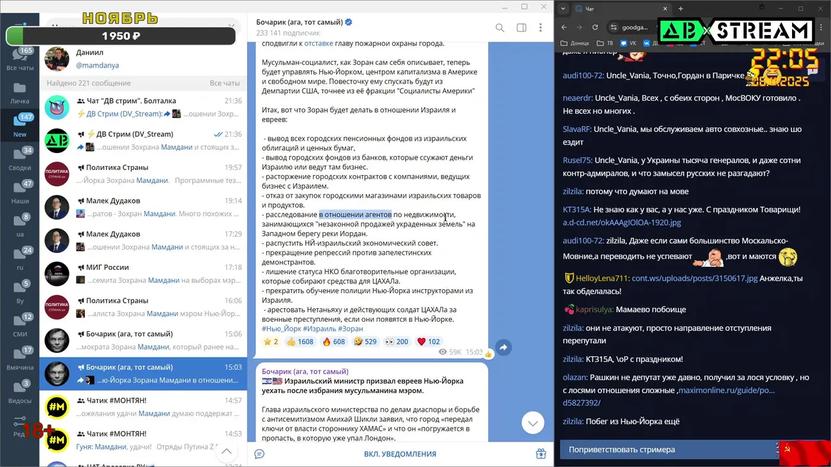Open Политика Страны result from 19:57
The width and height of the screenshot is (831, 467).
pos(143,174)
